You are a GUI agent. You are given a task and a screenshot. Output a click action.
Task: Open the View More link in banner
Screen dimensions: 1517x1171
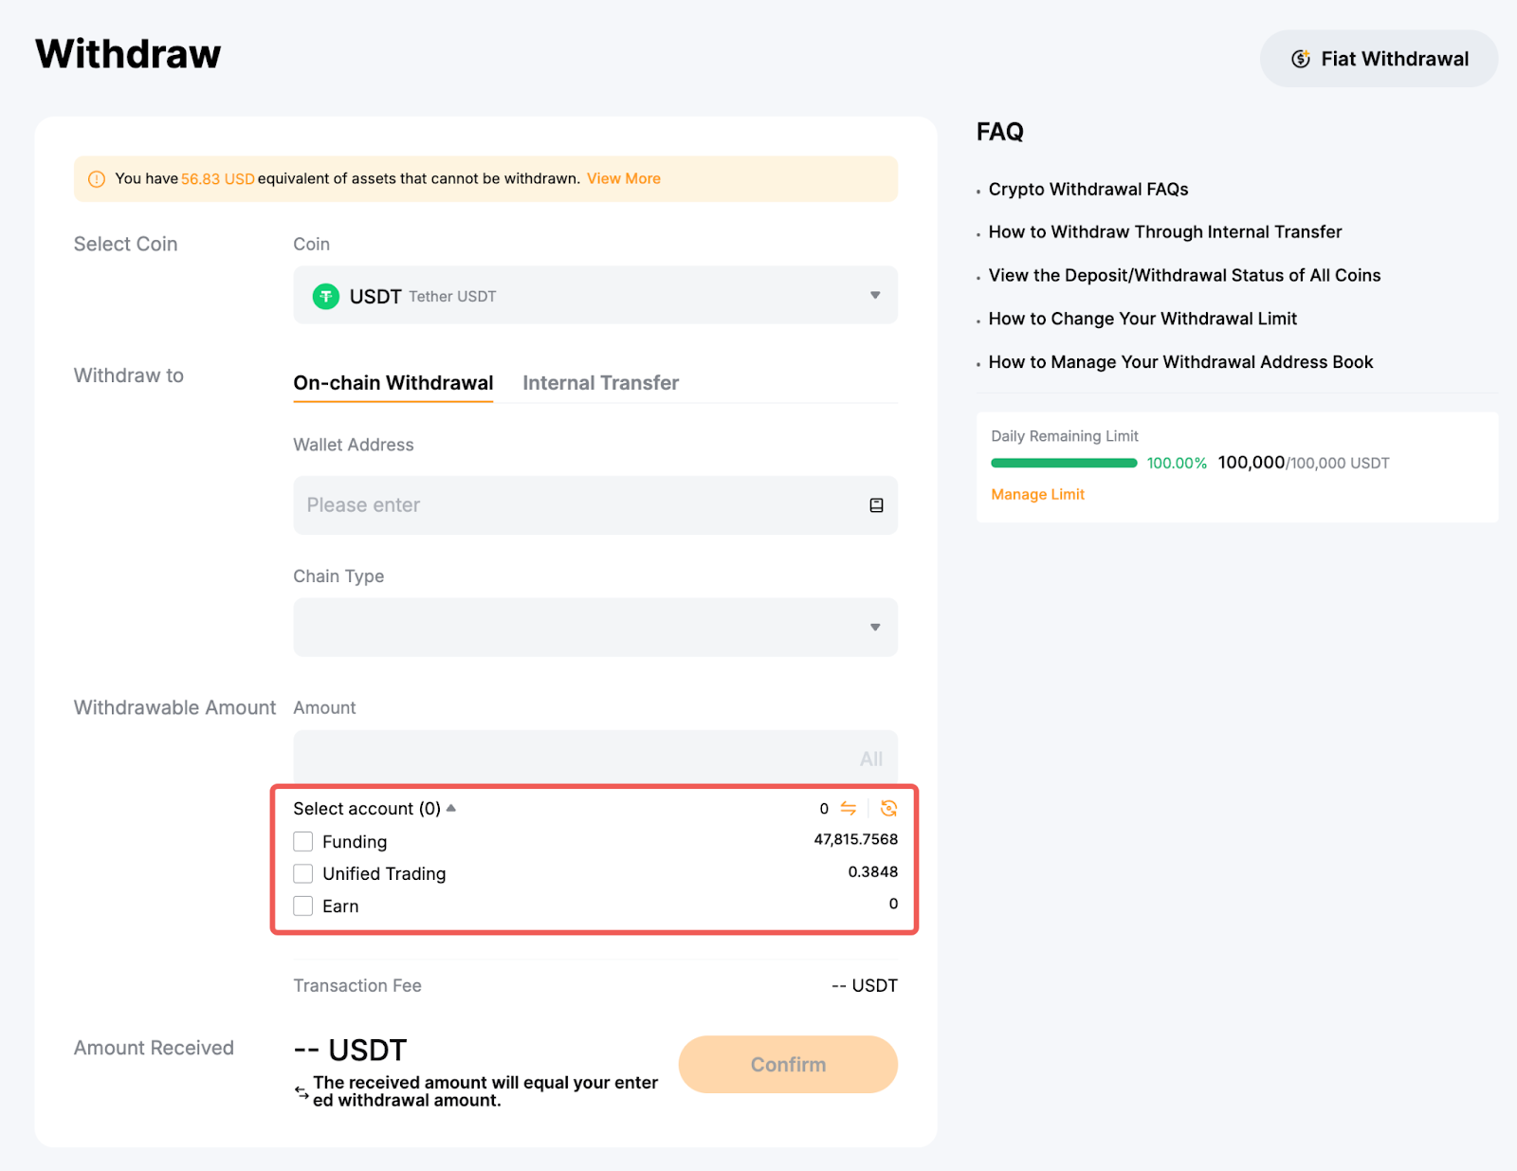(x=623, y=178)
